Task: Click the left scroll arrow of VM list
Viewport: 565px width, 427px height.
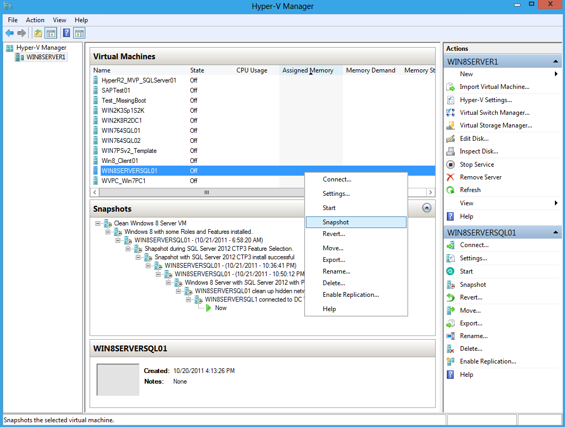Action: click(95, 193)
